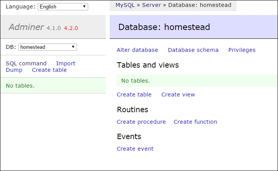
Task: Open SQL command in sidebar
Action: 26,63
